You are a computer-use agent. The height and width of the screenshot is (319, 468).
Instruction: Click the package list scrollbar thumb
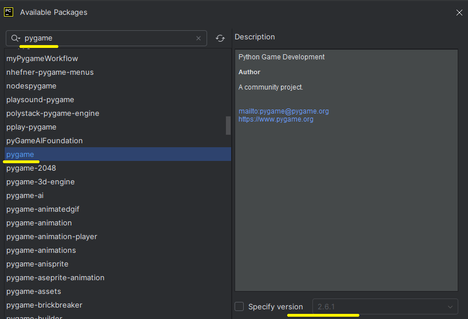[x=228, y=125]
